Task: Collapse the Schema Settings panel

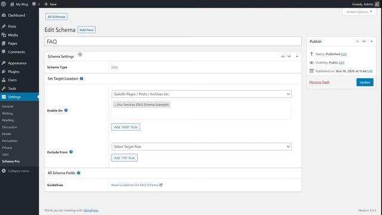Action: click(x=297, y=56)
